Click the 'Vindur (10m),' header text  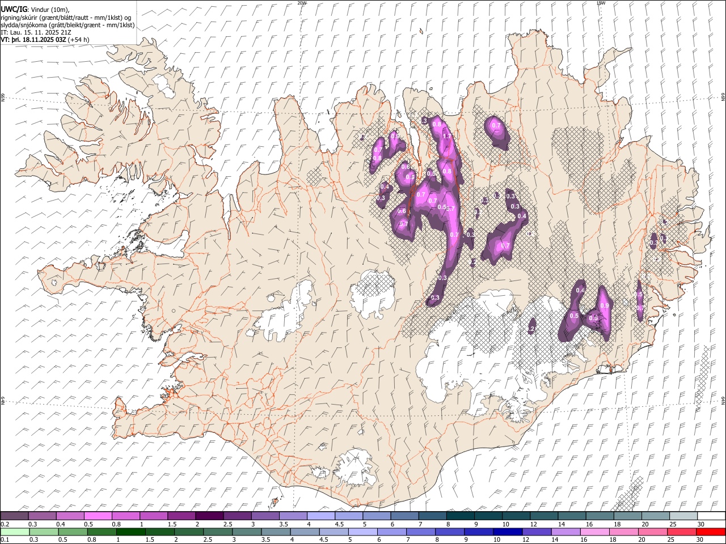49,10
